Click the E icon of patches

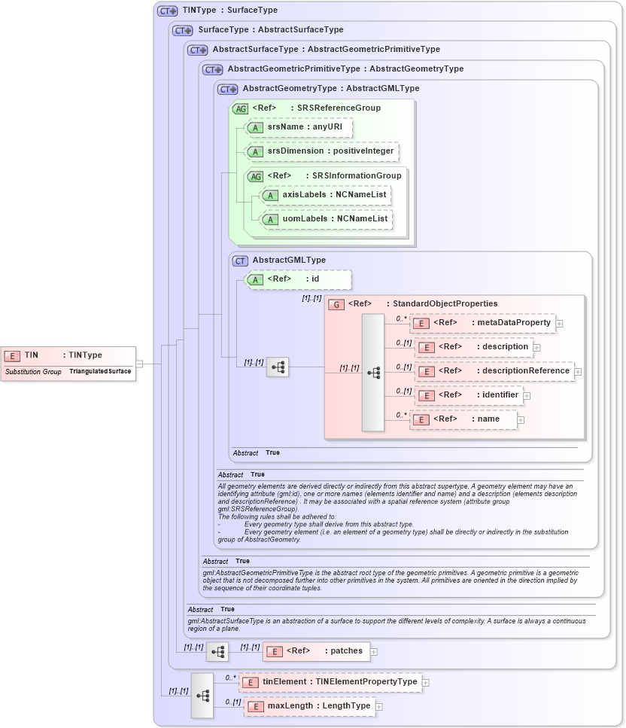coord(275,652)
